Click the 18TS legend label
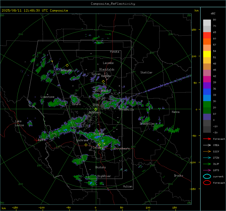Image resolution: width=226 pixels, height=211 pixels. 216,170
